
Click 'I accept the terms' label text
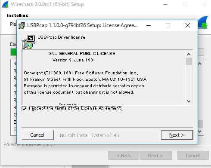point(75,108)
